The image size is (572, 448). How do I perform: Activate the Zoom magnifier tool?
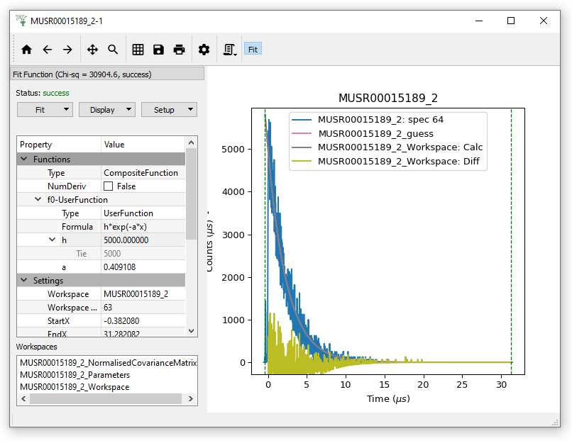[x=113, y=50]
